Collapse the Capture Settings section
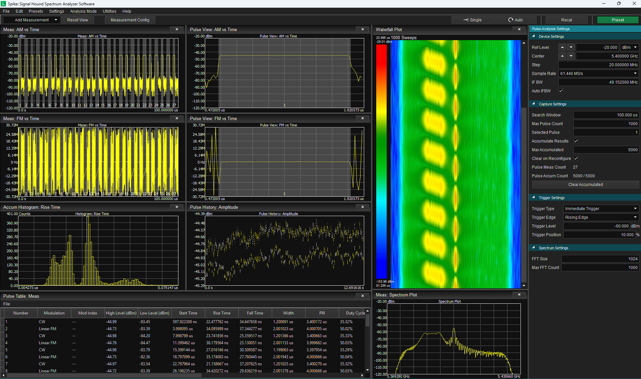The image size is (641, 379). click(x=534, y=104)
